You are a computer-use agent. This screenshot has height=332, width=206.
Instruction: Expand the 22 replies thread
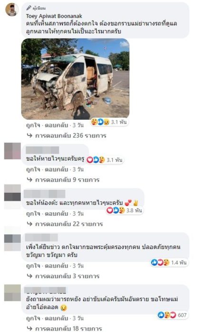pyautogui.click(x=65, y=224)
